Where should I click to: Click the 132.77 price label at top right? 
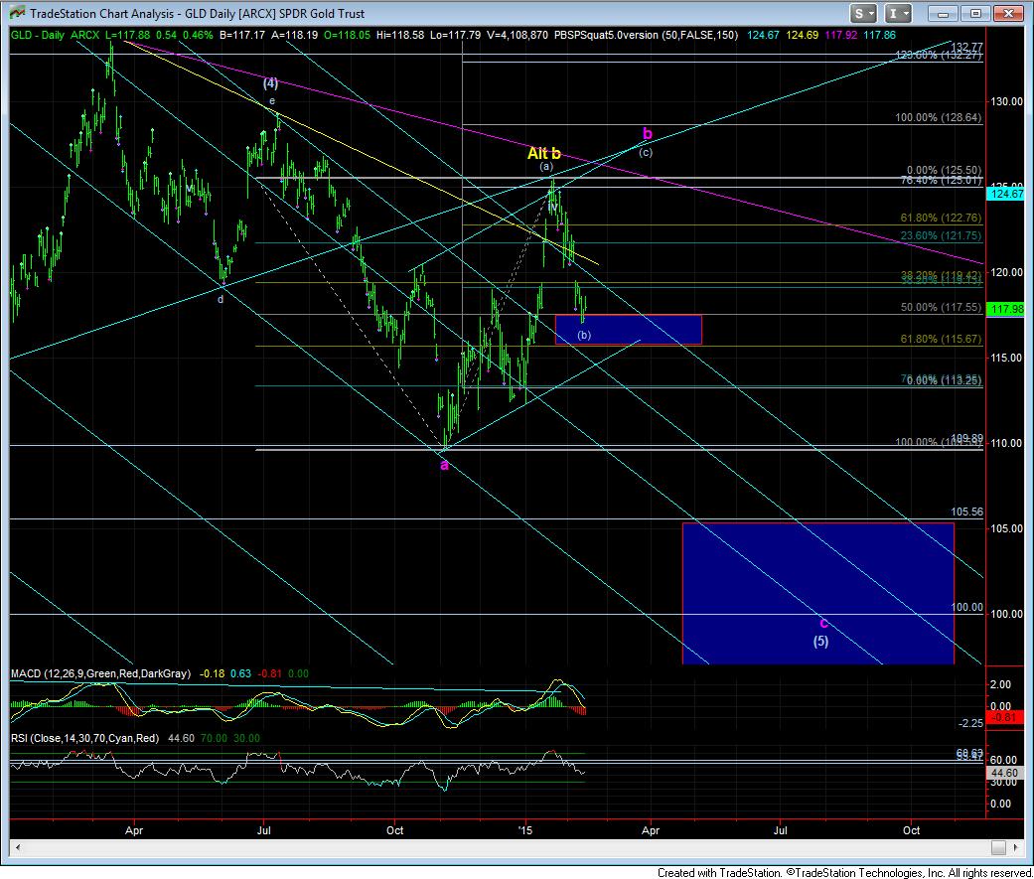point(966,47)
